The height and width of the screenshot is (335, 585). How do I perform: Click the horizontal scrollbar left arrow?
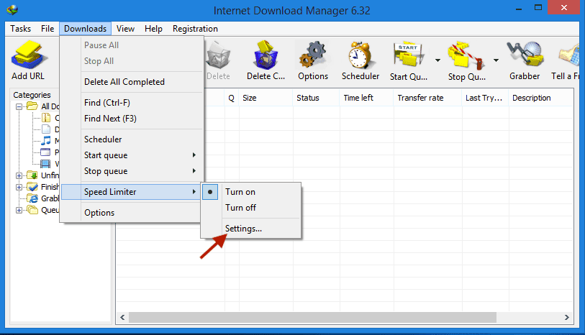[122, 318]
